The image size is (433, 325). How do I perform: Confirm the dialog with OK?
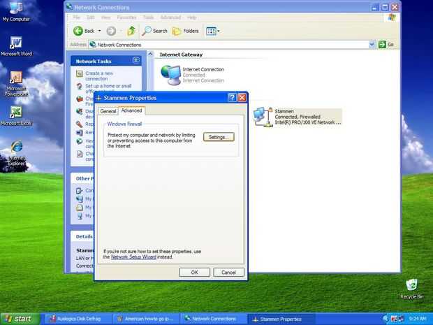(x=194, y=272)
